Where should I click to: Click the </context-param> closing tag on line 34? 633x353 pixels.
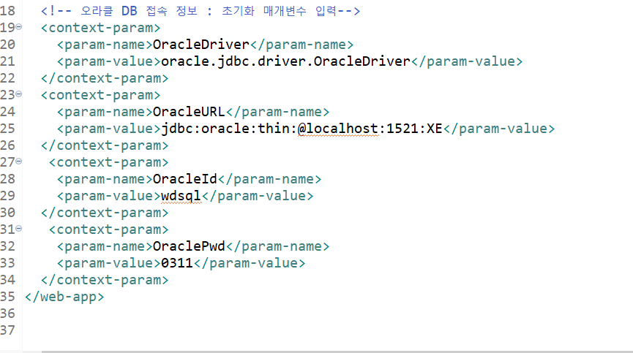(x=105, y=280)
